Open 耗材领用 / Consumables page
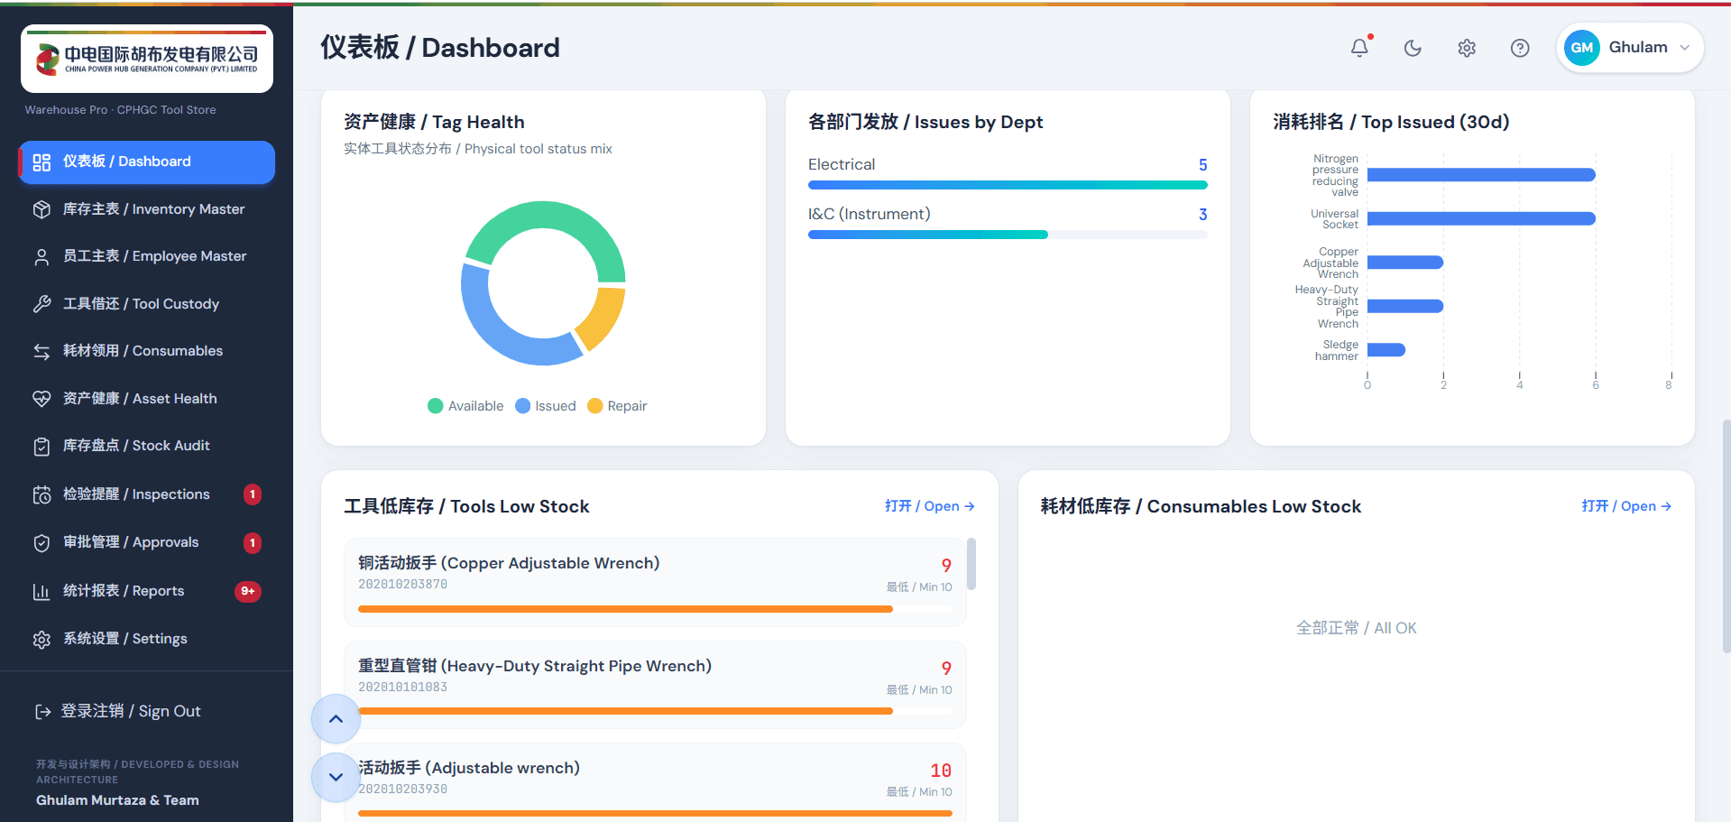The height and width of the screenshot is (822, 1731). 147,351
